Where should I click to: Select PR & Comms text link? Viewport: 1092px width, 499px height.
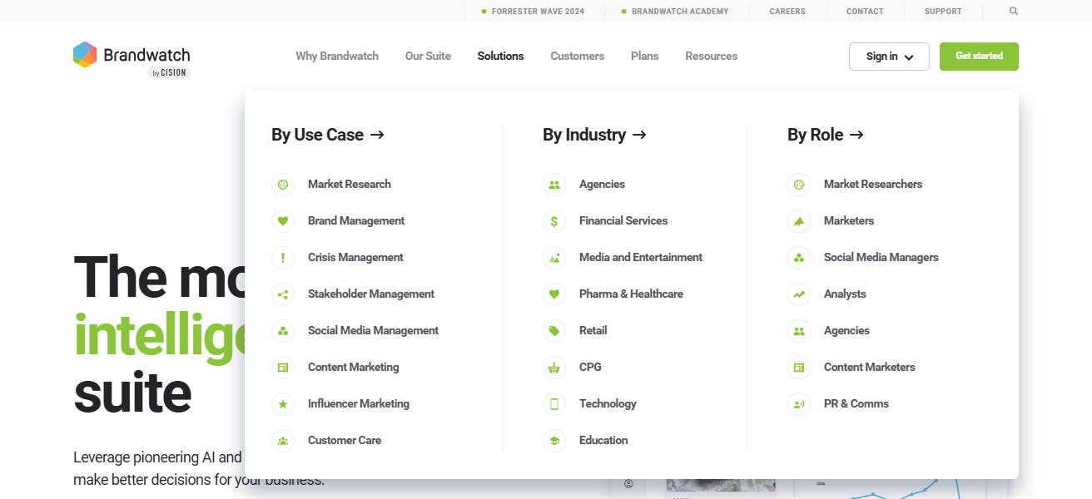coord(856,404)
